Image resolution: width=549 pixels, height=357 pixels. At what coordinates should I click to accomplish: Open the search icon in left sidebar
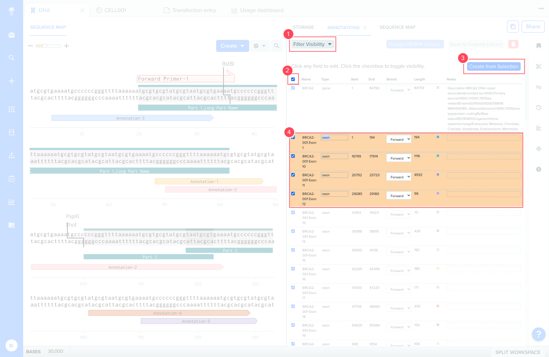12,58
